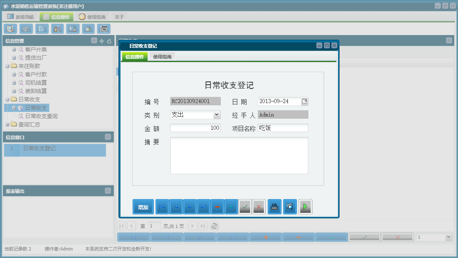This screenshot has width=458, height=258.
Task: Open the 类别 dropdown showing 支出
Action: [217, 115]
